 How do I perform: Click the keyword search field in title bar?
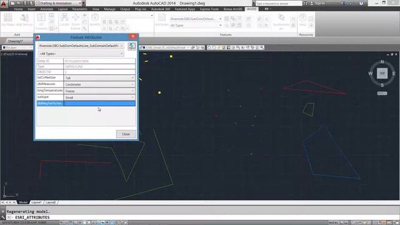[279, 3]
